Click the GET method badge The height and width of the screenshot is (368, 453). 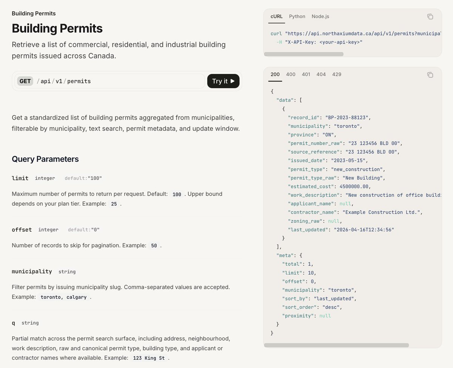(25, 81)
